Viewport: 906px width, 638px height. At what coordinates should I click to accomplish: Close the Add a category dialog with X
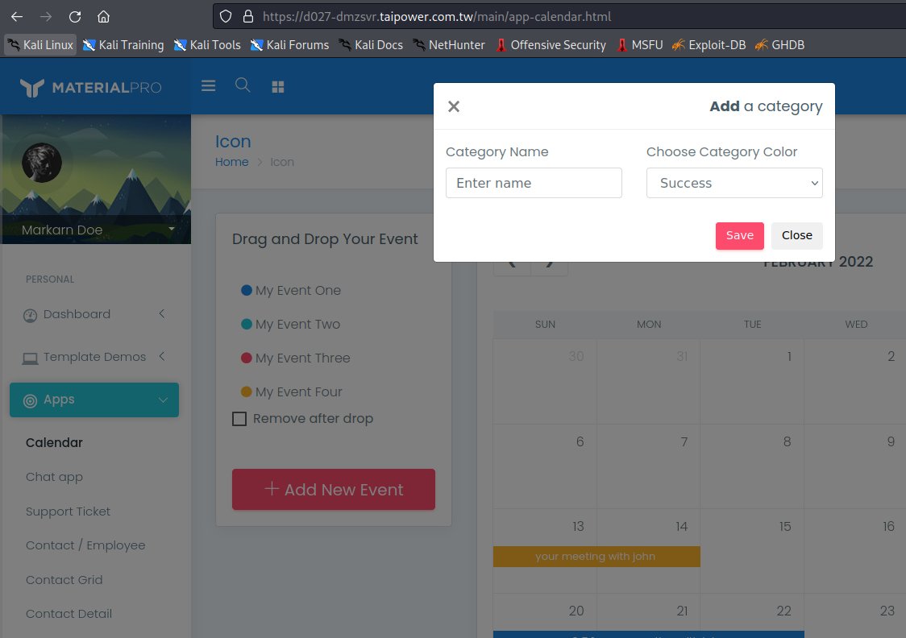(454, 106)
